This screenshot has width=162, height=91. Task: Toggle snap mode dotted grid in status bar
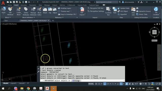click(x=99, y=84)
